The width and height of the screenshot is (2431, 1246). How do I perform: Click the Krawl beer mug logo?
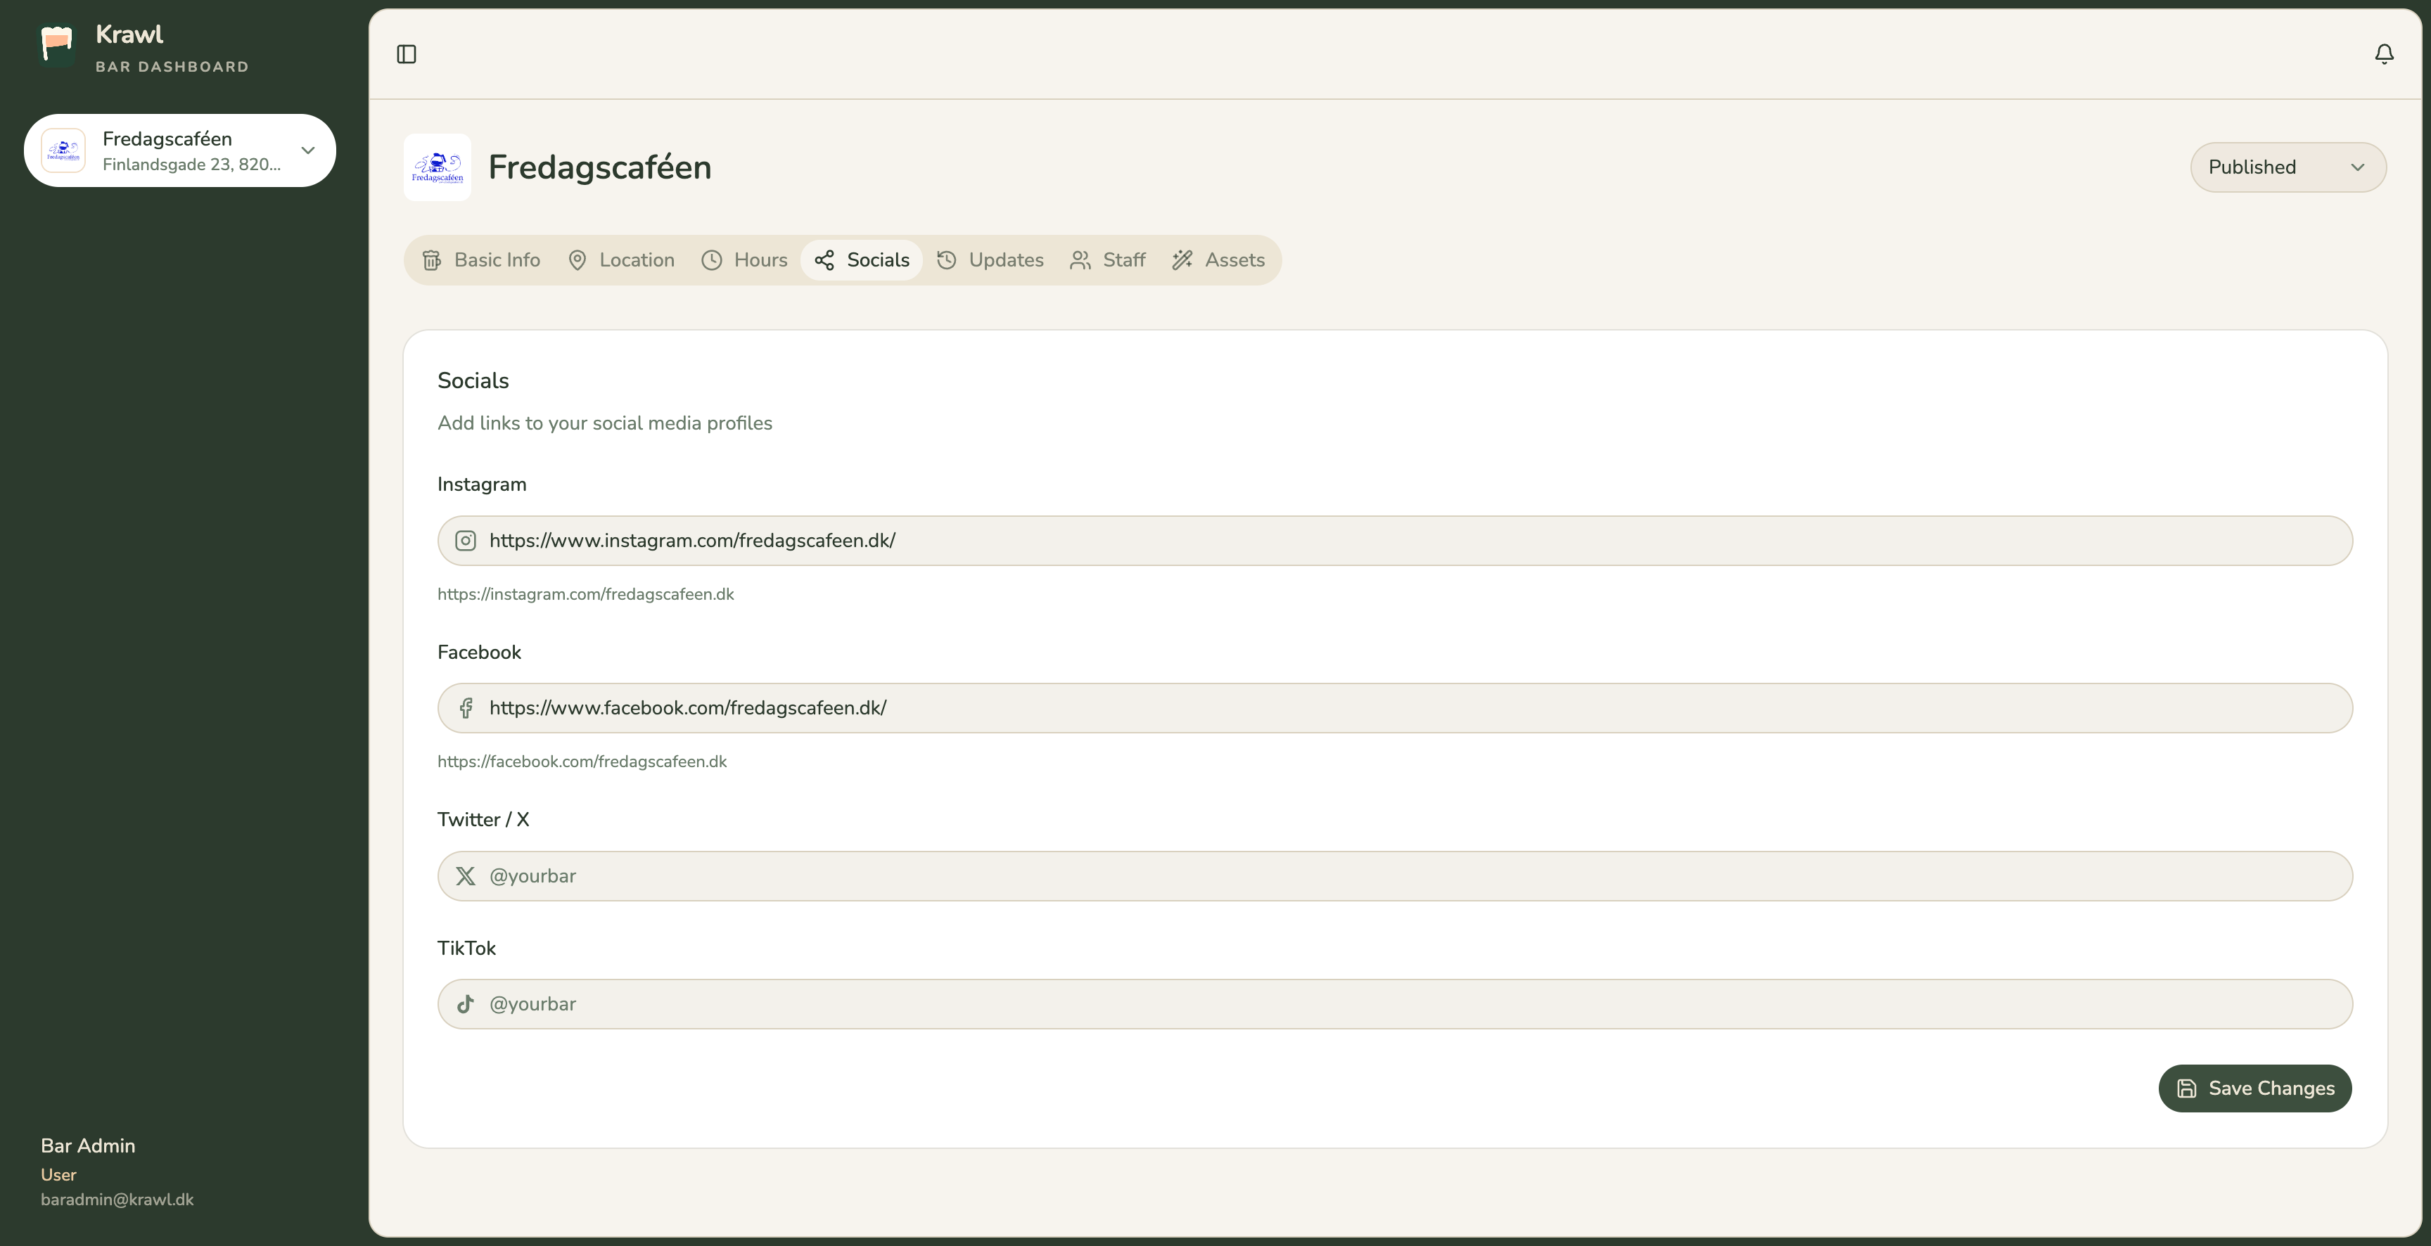pos(56,44)
